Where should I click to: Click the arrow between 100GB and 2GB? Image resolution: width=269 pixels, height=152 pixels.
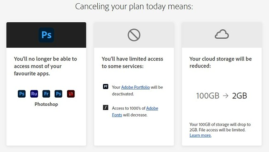(x=226, y=96)
